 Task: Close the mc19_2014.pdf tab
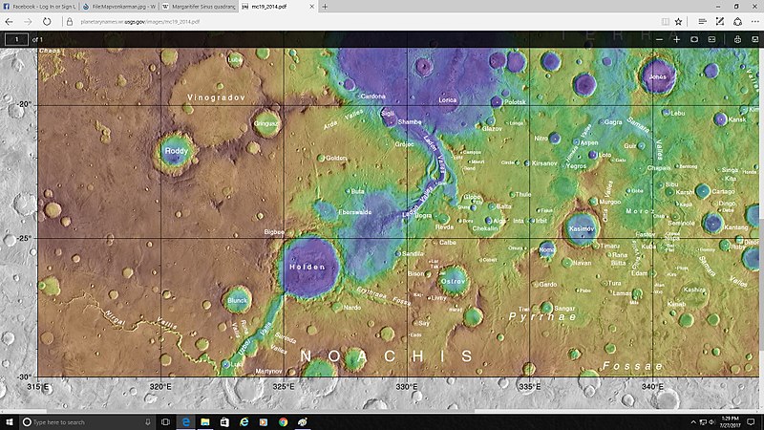click(x=312, y=7)
